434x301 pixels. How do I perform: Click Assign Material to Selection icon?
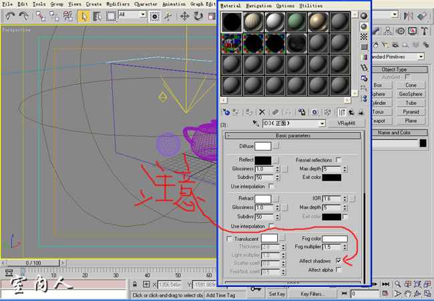tap(249, 112)
